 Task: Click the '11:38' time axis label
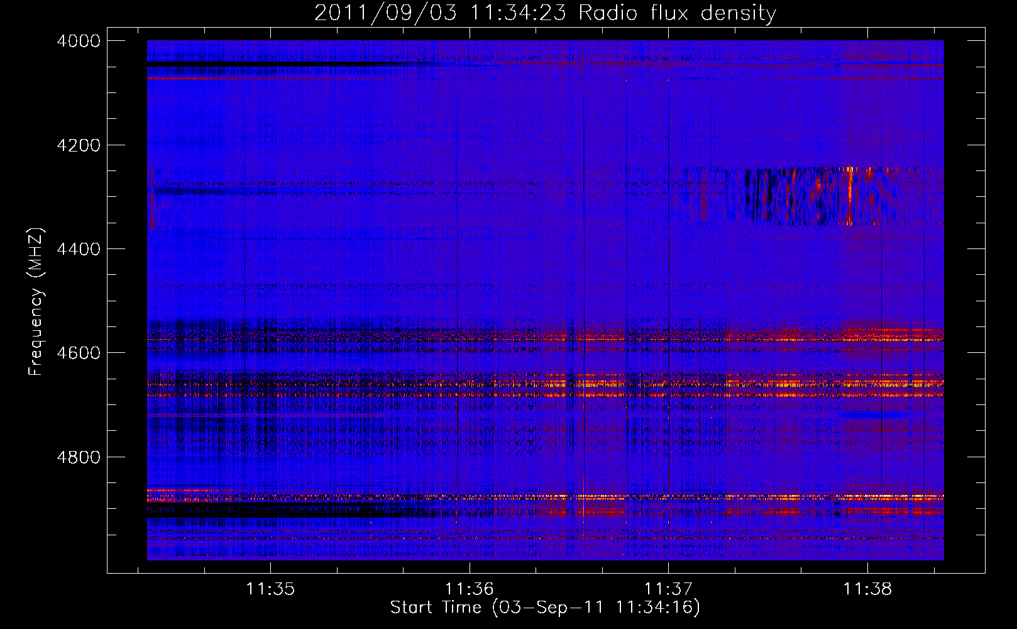pyautogui.click(x=867, y=589)
